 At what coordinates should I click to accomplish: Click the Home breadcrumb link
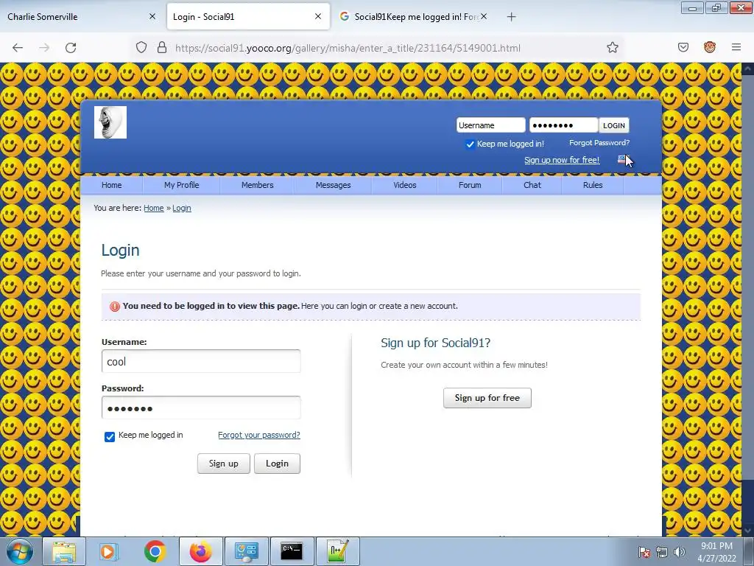(153, 208)
